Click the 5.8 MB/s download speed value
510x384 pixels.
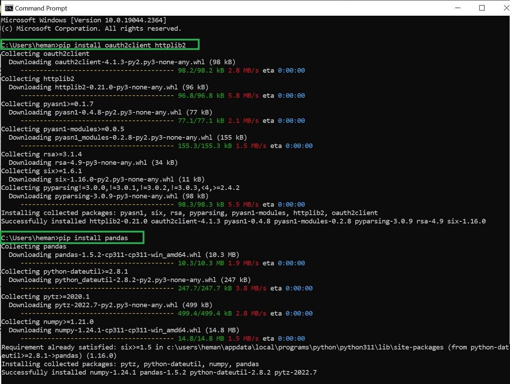pyautogui.click(x=244, y=96)
